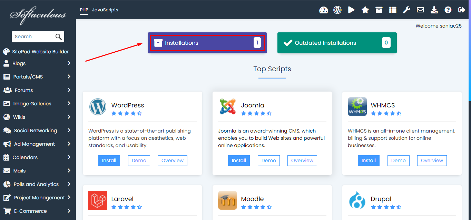Click the Joomla star rating
Screen dimensions: 471x220
(256, 113)
